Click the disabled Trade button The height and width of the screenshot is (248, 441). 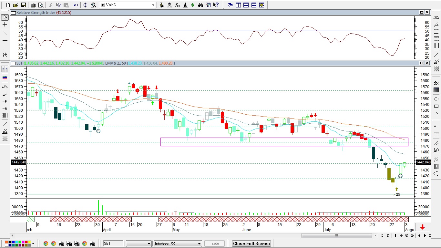click(214, 243)
